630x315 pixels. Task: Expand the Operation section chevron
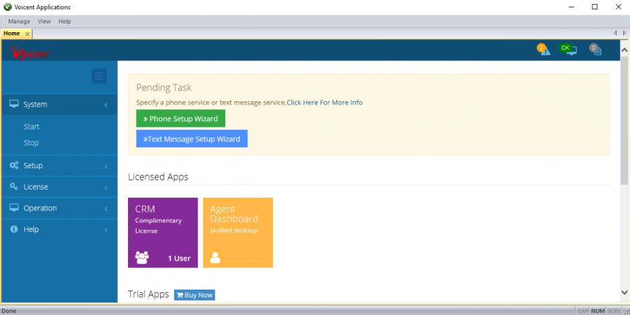click(x=106, y=208)
